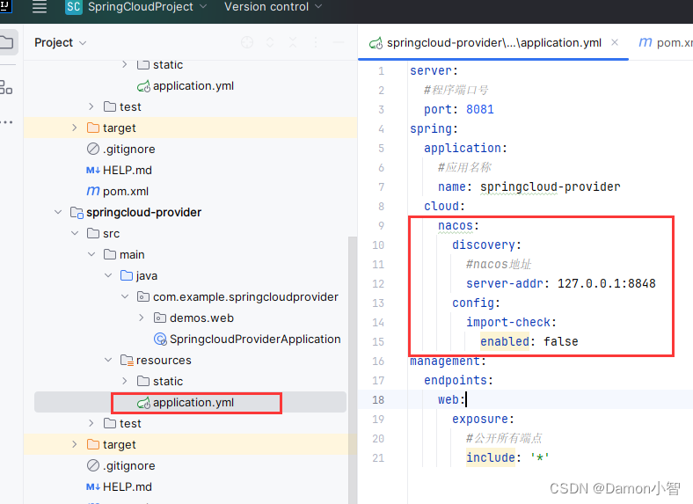Click the resources folder icon
Screen dimensions: 693x504
point(127,361)
